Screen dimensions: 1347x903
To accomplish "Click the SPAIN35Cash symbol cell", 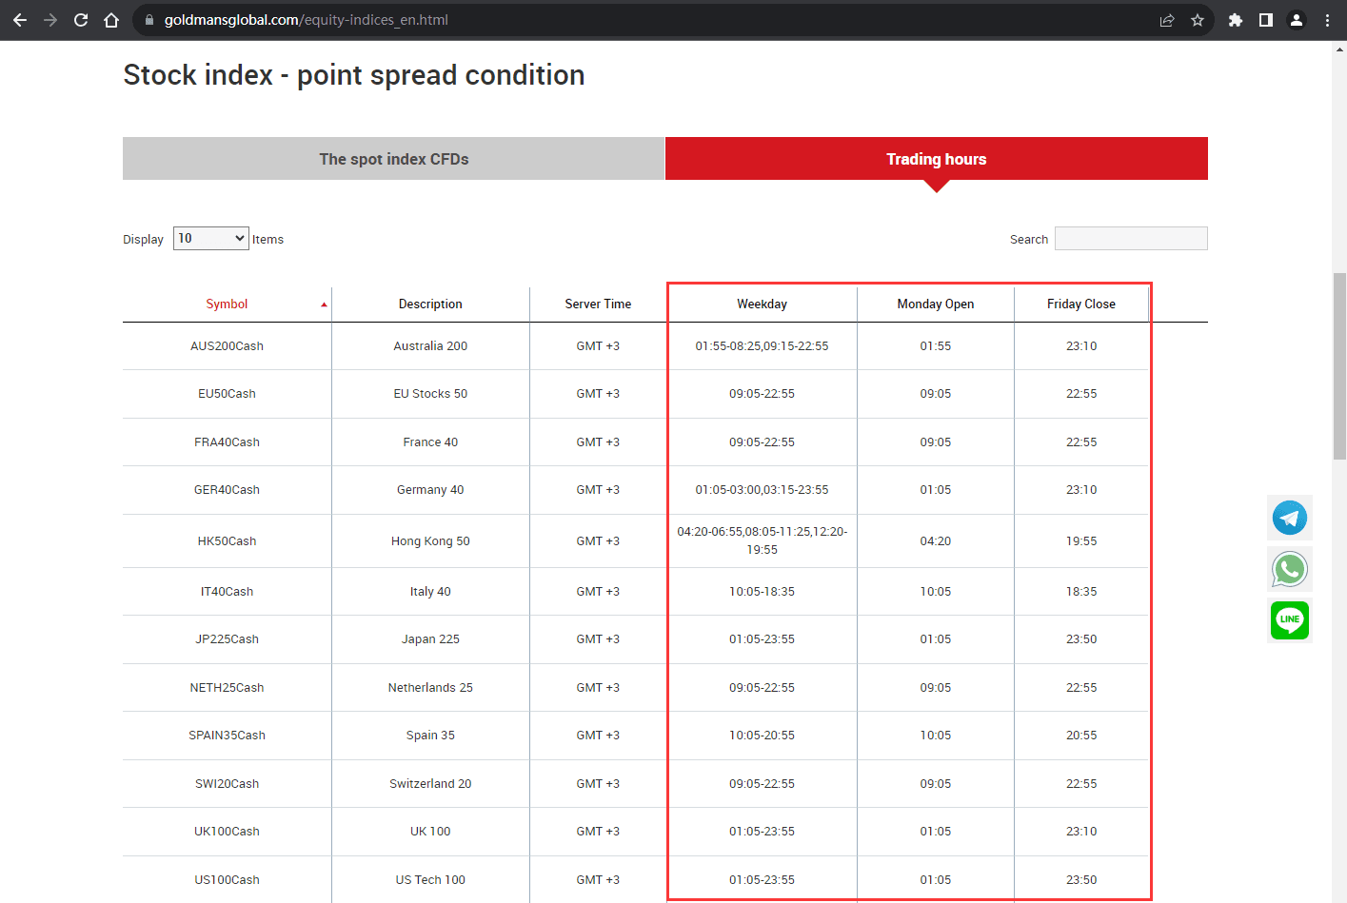I will pyautogui.click(x=227, y=736).
